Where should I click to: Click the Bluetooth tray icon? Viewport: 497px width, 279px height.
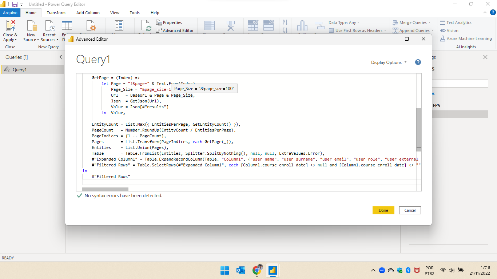[x=408, y=270]
